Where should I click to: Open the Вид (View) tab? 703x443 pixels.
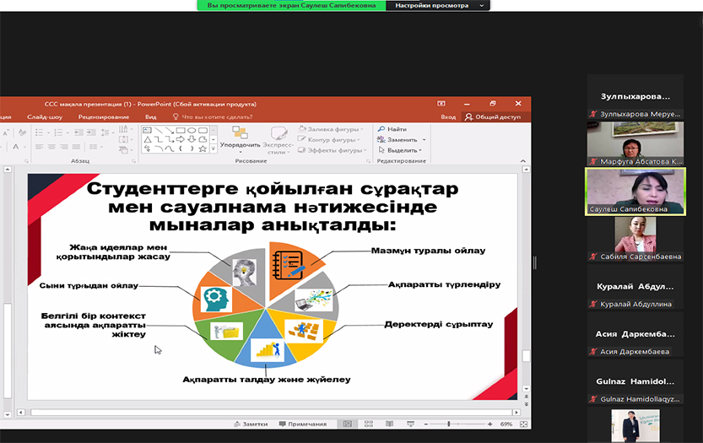pos(150,116)
